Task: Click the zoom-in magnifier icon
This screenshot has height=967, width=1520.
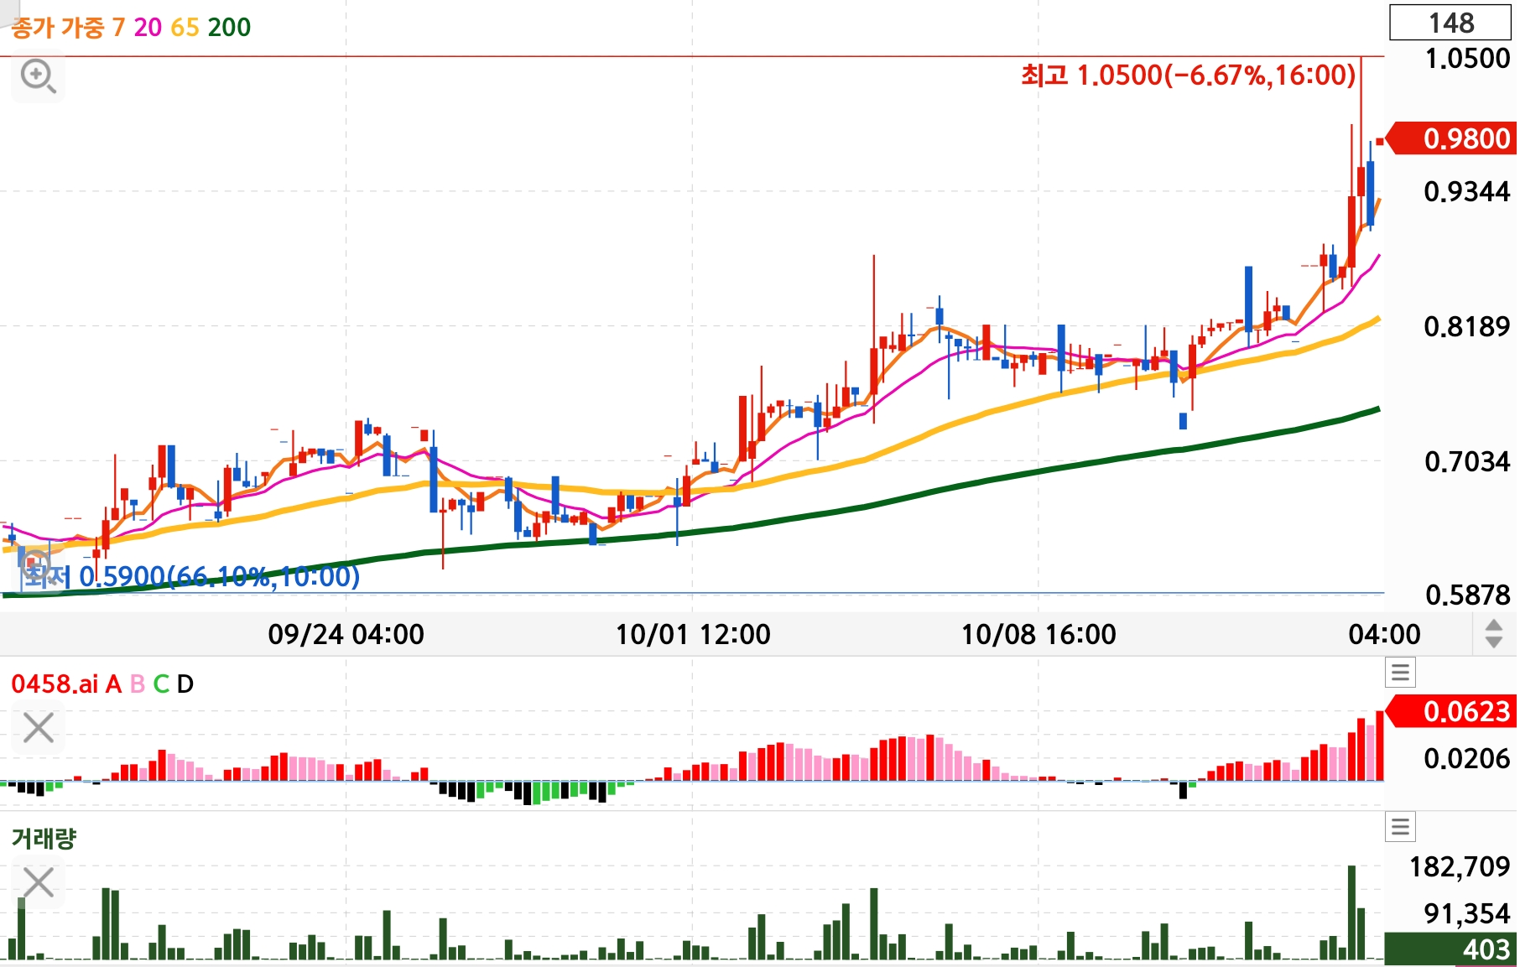Action: click(39, 76)
